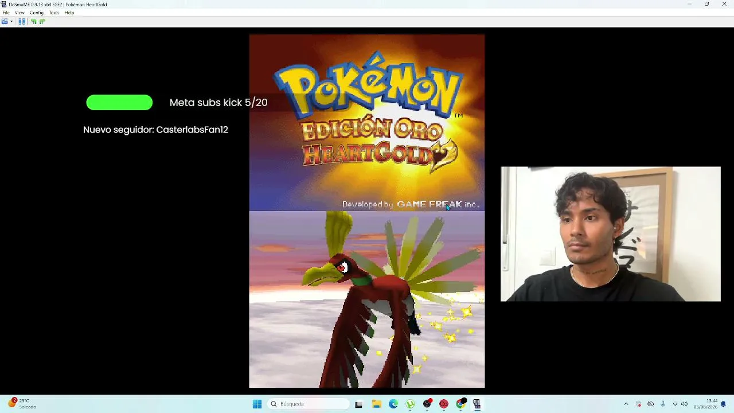
Task: Click the microphone tray icon
Action: point(663,404)
